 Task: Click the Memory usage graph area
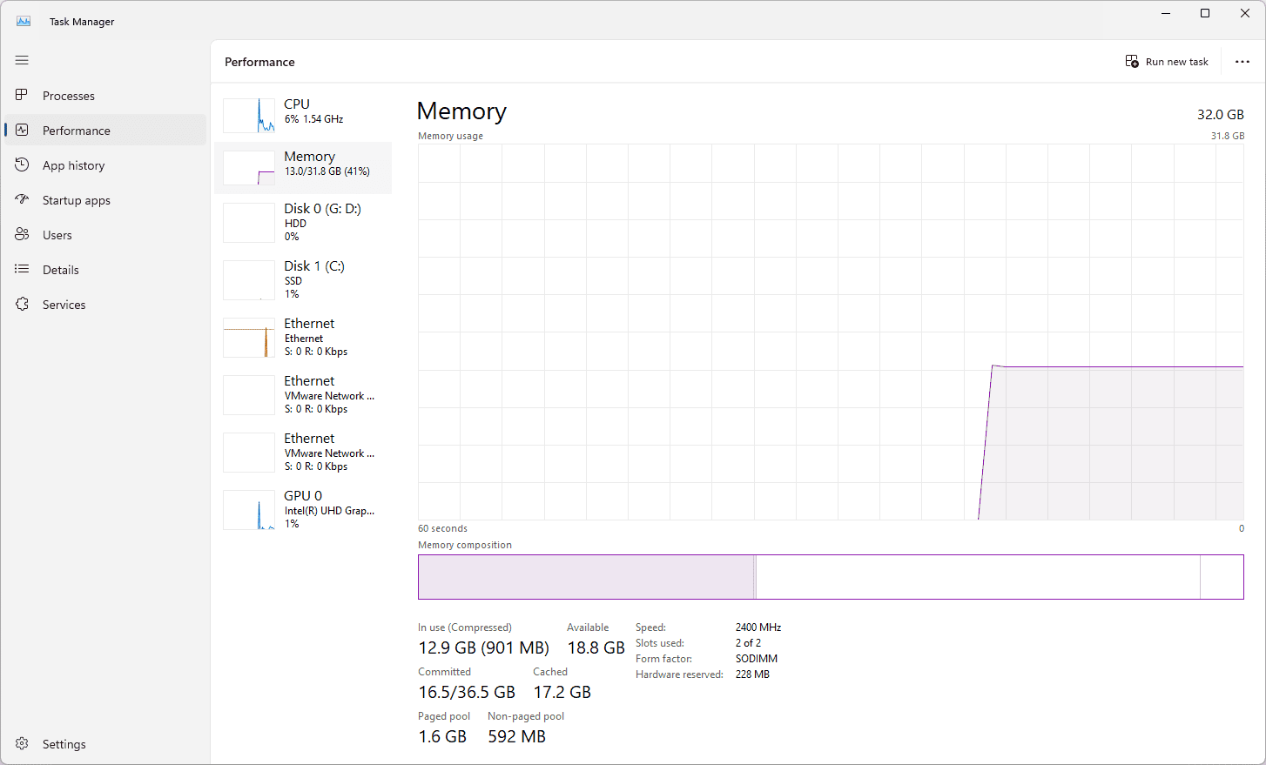(x=830, y=332)
